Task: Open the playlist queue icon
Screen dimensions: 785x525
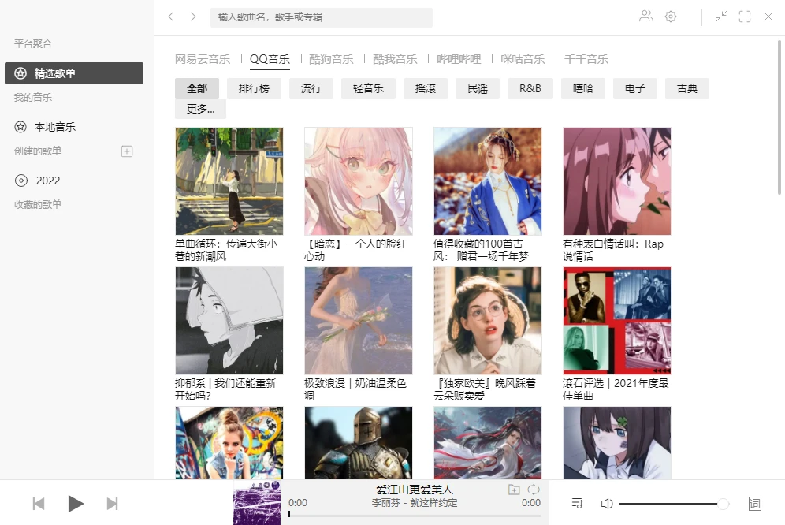Action: [x=577, y=503]
